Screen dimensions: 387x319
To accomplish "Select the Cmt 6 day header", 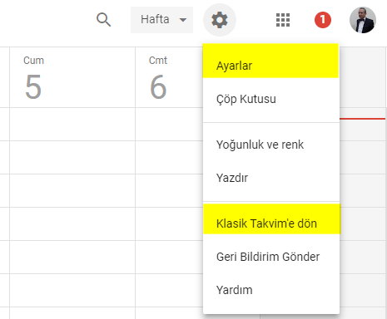I will [x=169, y=77].
